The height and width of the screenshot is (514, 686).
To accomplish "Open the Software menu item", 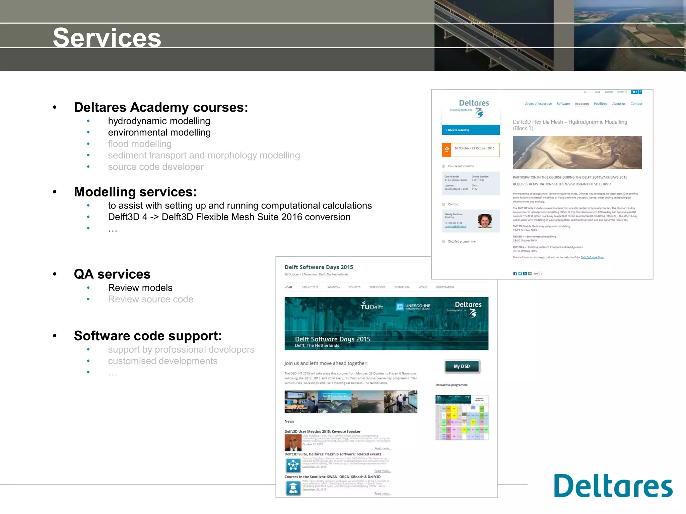I will pyautogui.click(x=563, y=104).
